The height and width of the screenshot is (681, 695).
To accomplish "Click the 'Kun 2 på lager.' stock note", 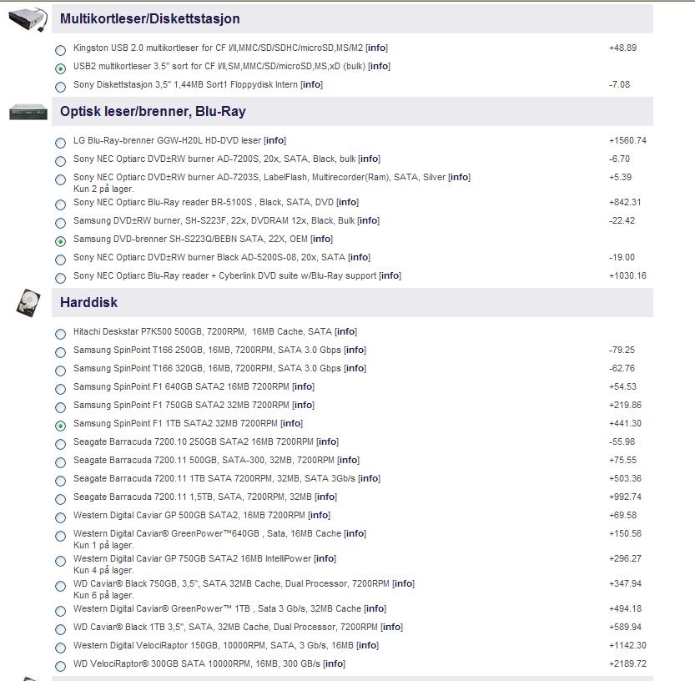I will coord(103,189).
